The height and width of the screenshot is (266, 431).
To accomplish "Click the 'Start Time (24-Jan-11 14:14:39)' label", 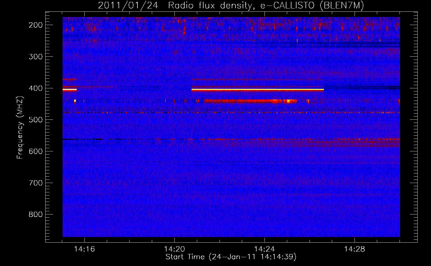I will pos(231,257).
